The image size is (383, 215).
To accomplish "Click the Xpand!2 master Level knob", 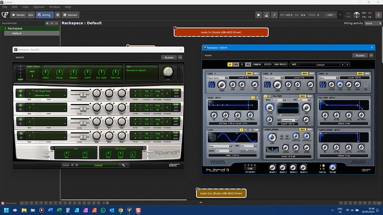I will pyautogui.click(x=168, y=71).
